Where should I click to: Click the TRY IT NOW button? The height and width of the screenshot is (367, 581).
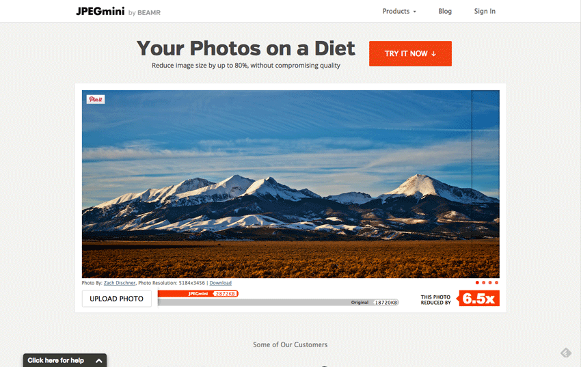tap(410, 54)
